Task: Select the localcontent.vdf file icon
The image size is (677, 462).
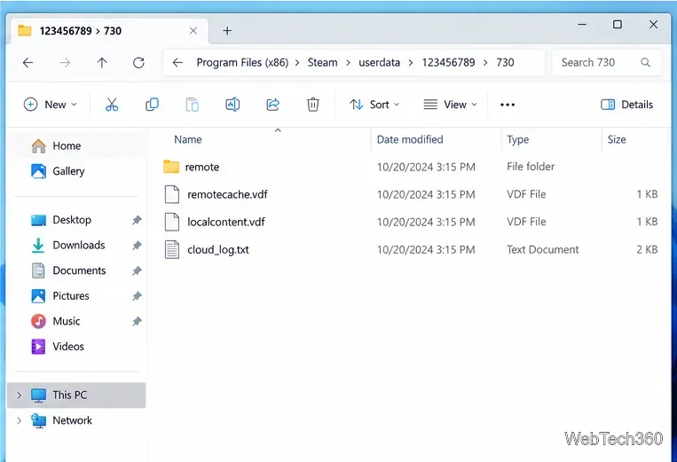Action: (x=172, y=223)
